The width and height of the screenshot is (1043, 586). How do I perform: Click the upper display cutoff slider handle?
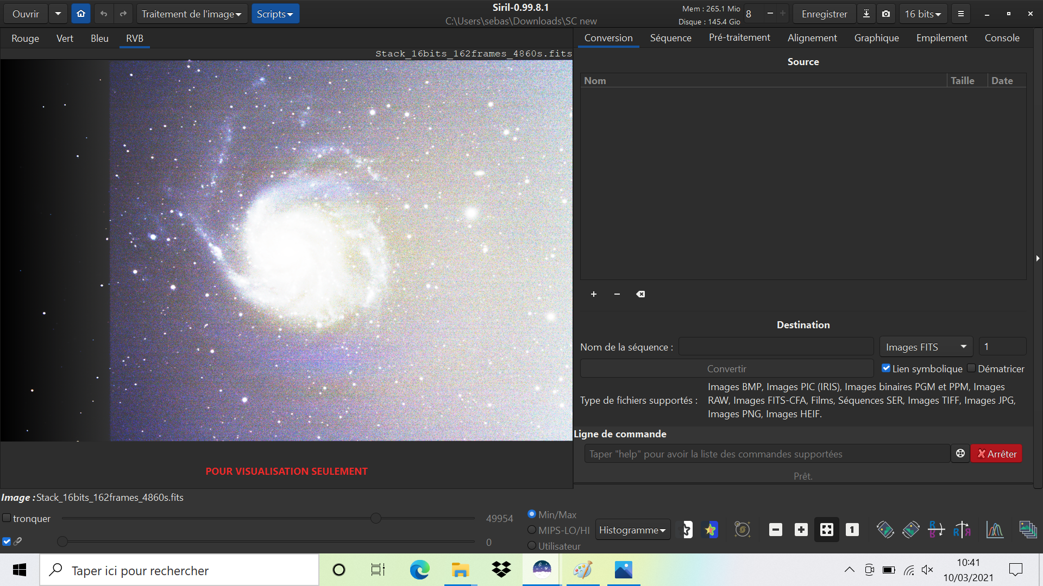coord(376,518)
